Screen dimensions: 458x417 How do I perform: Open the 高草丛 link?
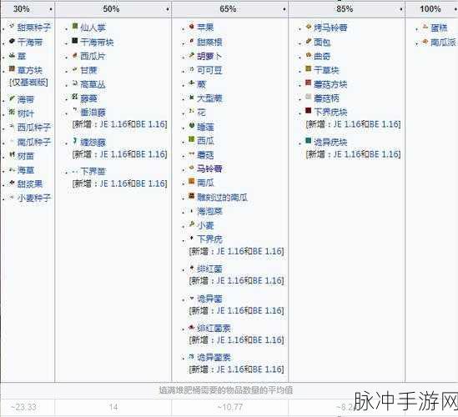click(x=93, y=85)
